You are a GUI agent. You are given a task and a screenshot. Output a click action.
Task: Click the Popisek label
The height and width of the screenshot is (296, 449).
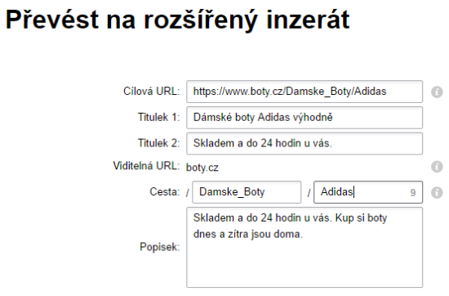point(159,247)
